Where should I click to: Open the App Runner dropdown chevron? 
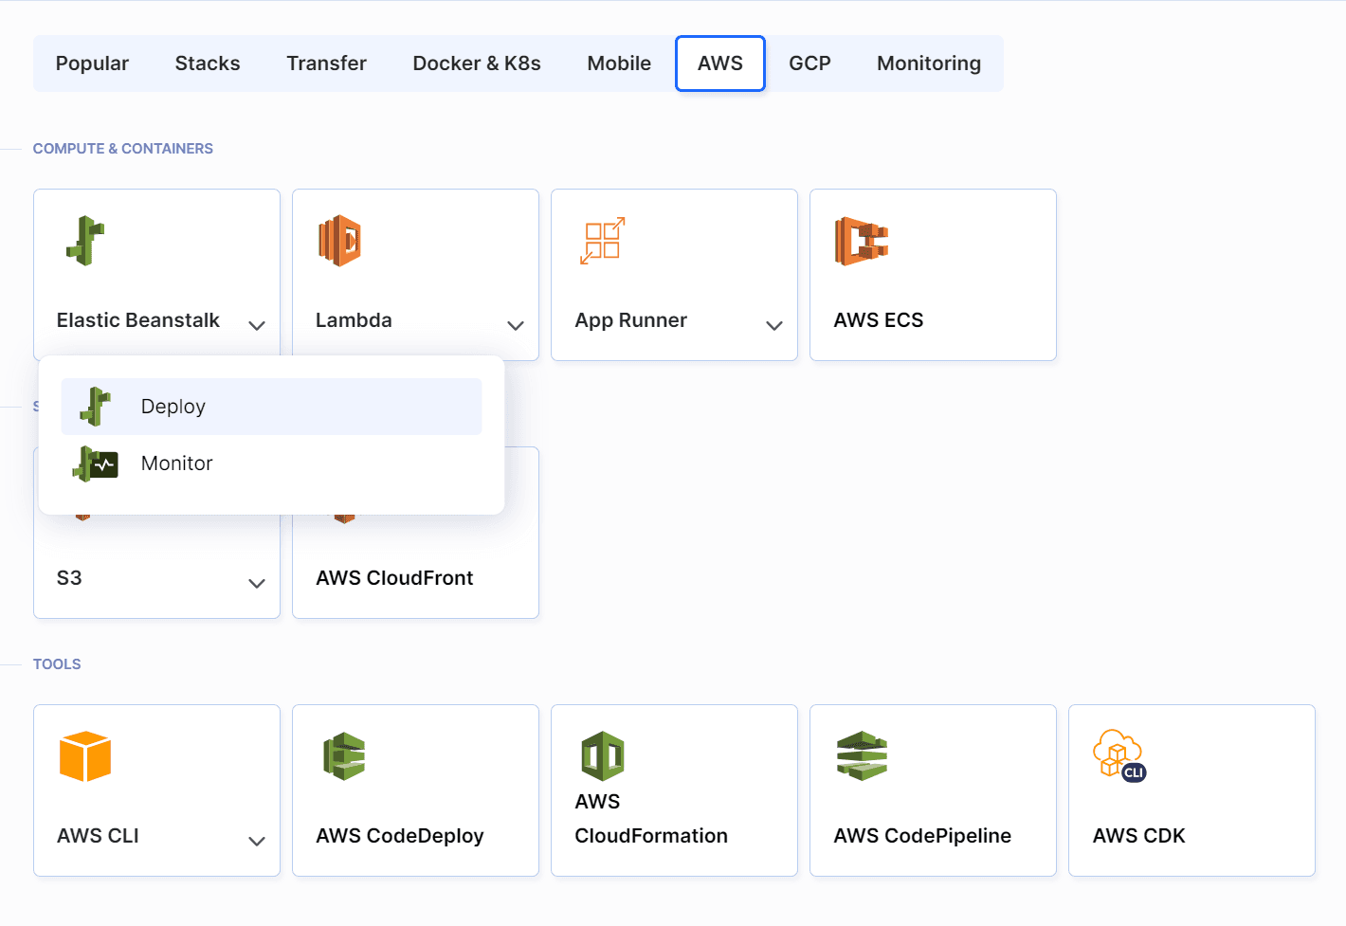[774, 325]
